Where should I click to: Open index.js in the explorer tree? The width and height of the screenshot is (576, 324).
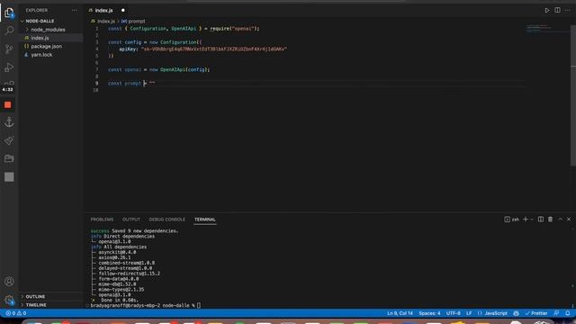click(x=40, y=38)
